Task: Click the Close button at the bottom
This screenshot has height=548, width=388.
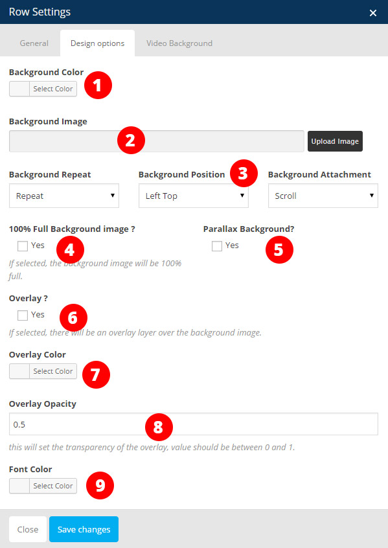Action: 28,529
